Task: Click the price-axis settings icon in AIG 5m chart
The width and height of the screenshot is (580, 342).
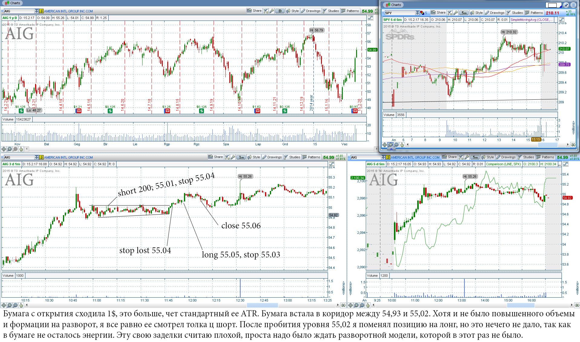Action: pyautogui.click(x=565, y=164)
